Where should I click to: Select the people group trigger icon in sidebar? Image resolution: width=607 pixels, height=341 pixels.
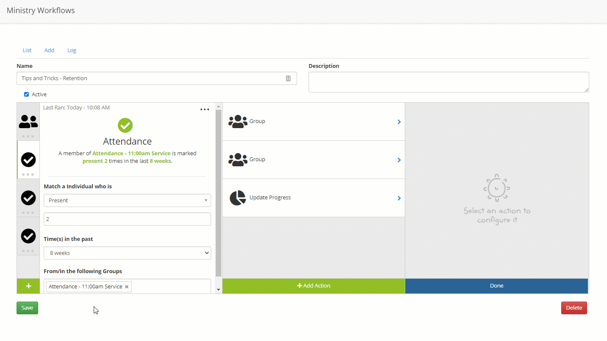coord(28,122)
